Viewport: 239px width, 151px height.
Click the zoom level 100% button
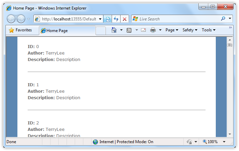pyautogui.click(x=210, y=142)
